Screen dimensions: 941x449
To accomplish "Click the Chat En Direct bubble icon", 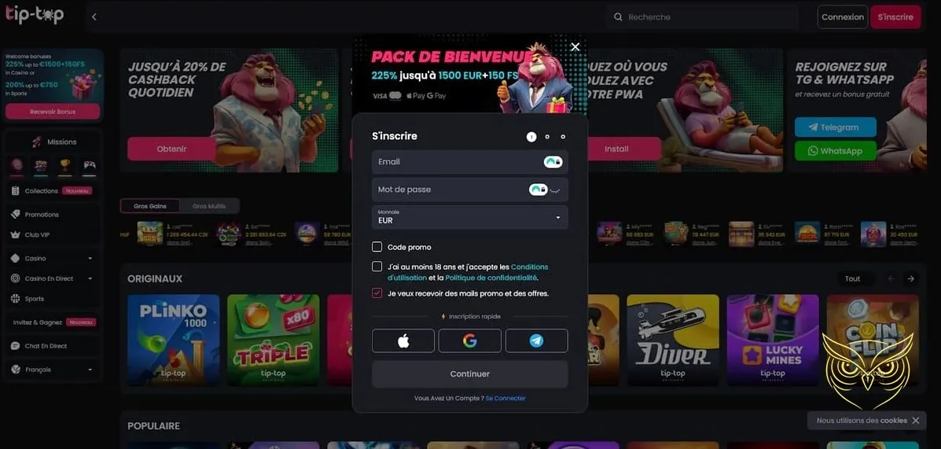I will (x=16, y=346).
